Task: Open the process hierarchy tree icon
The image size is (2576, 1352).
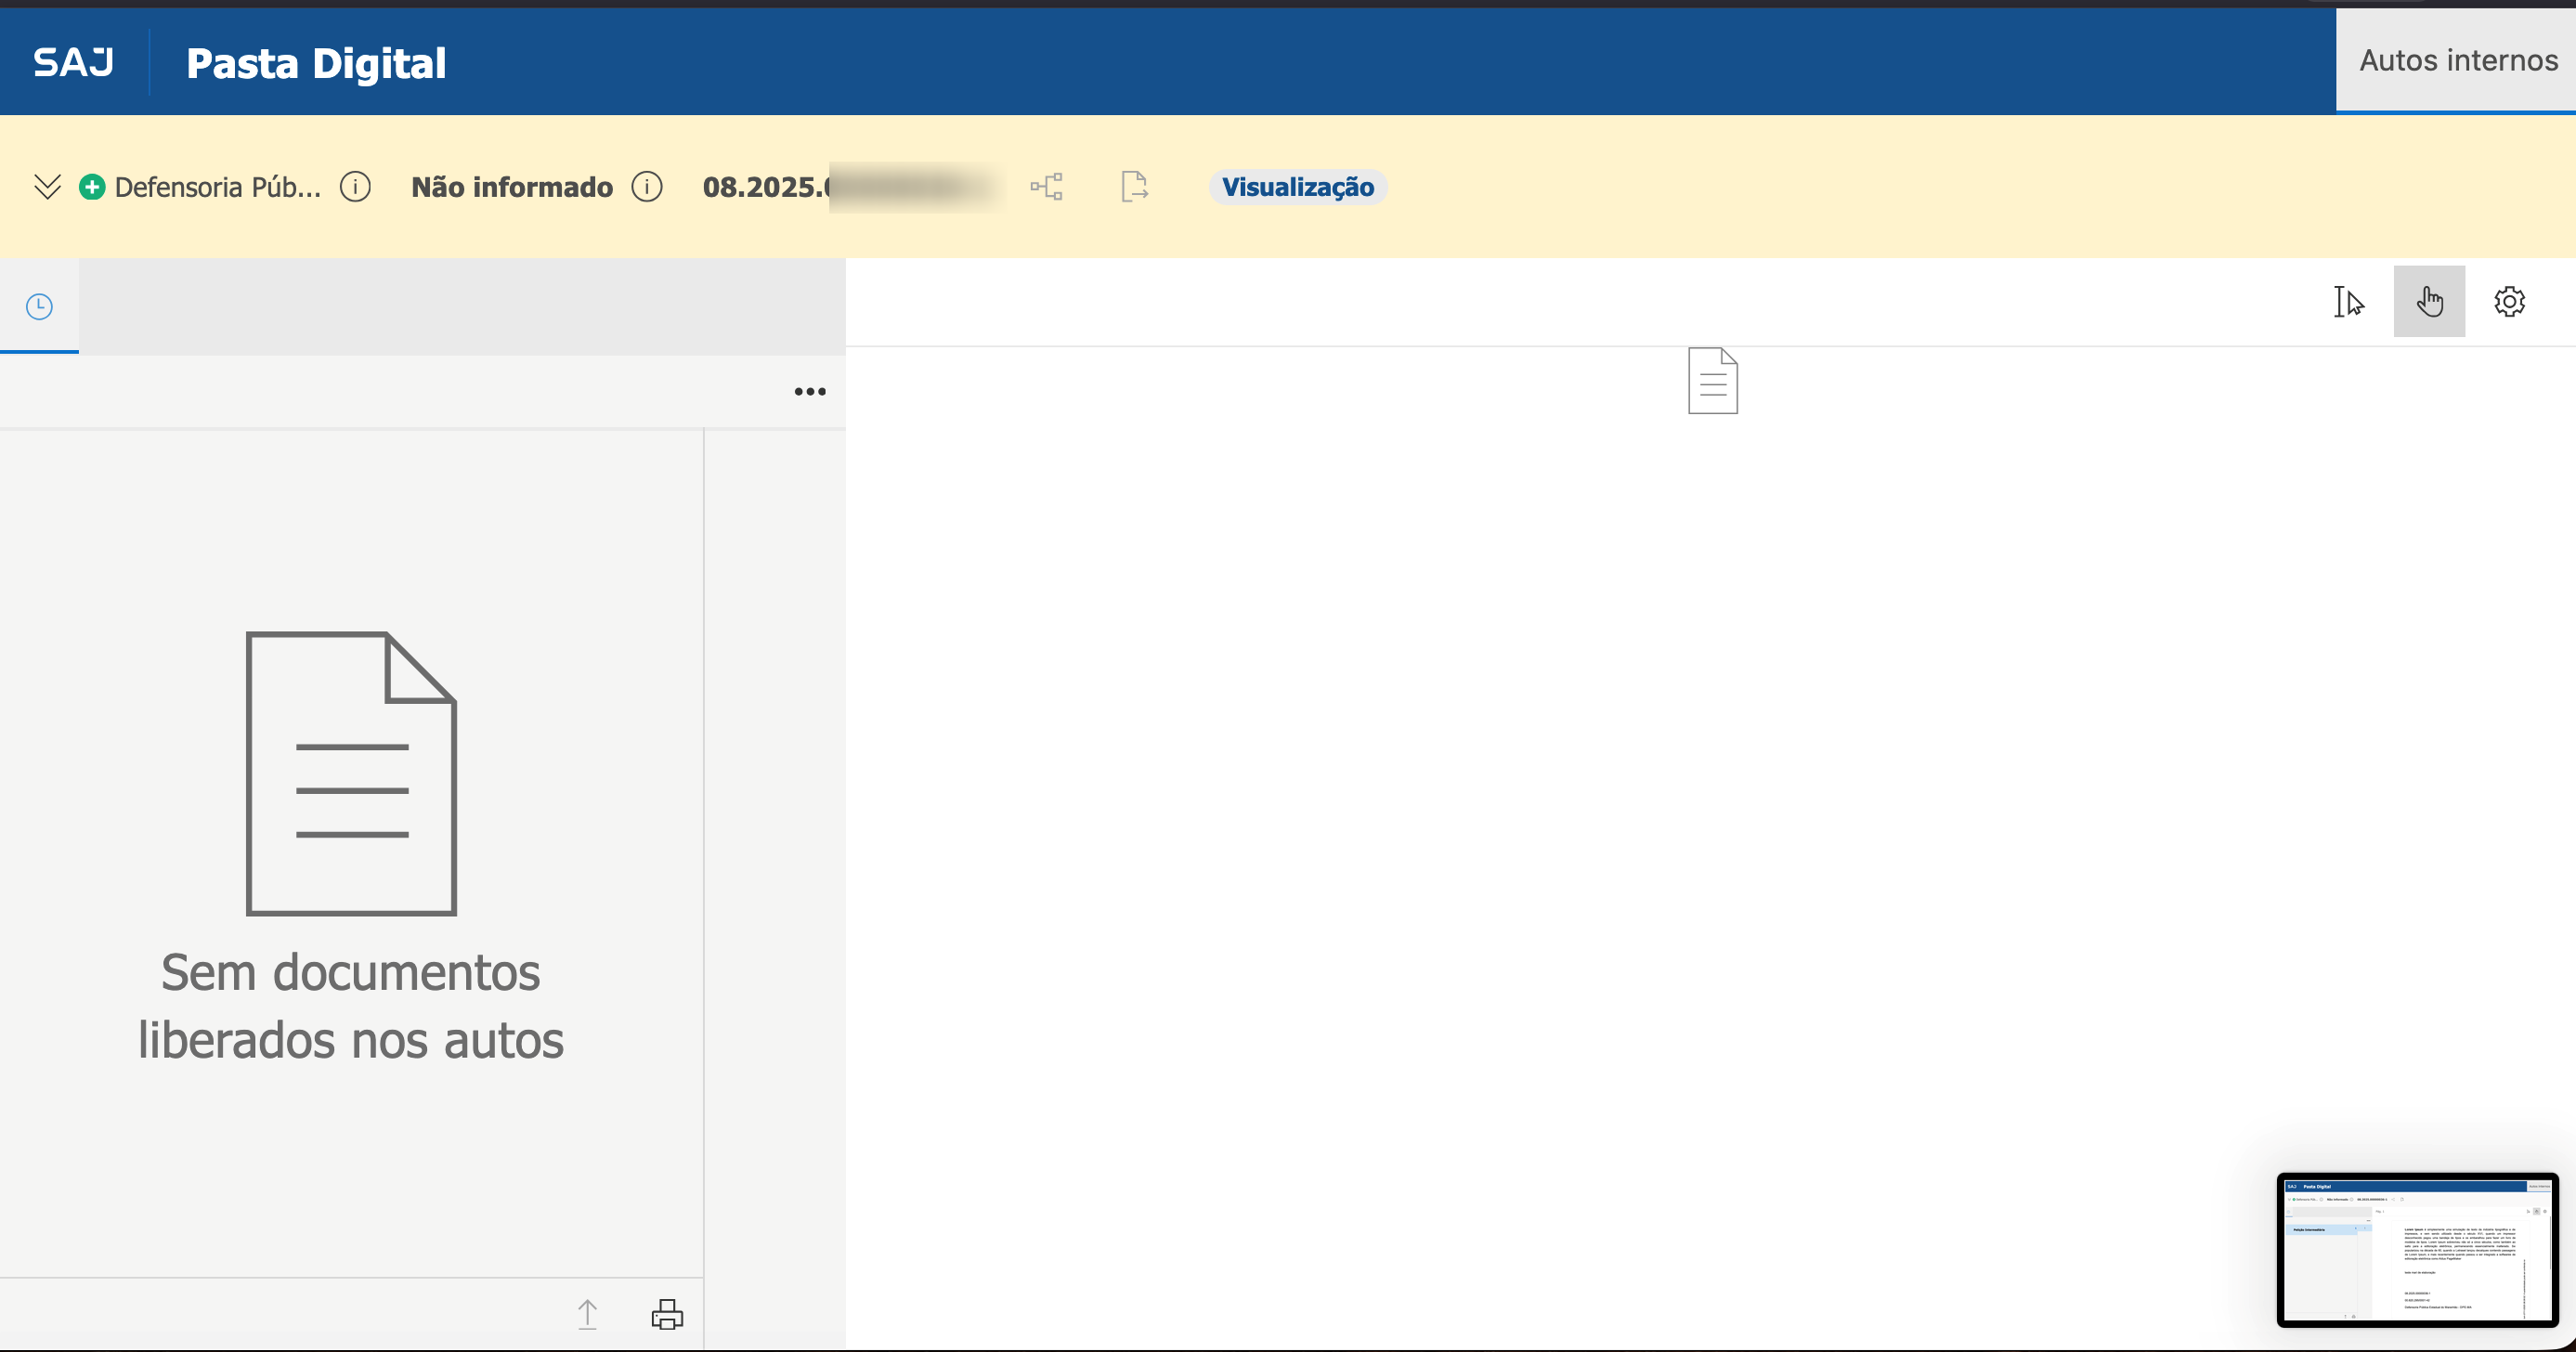Action: [1047, 187]
